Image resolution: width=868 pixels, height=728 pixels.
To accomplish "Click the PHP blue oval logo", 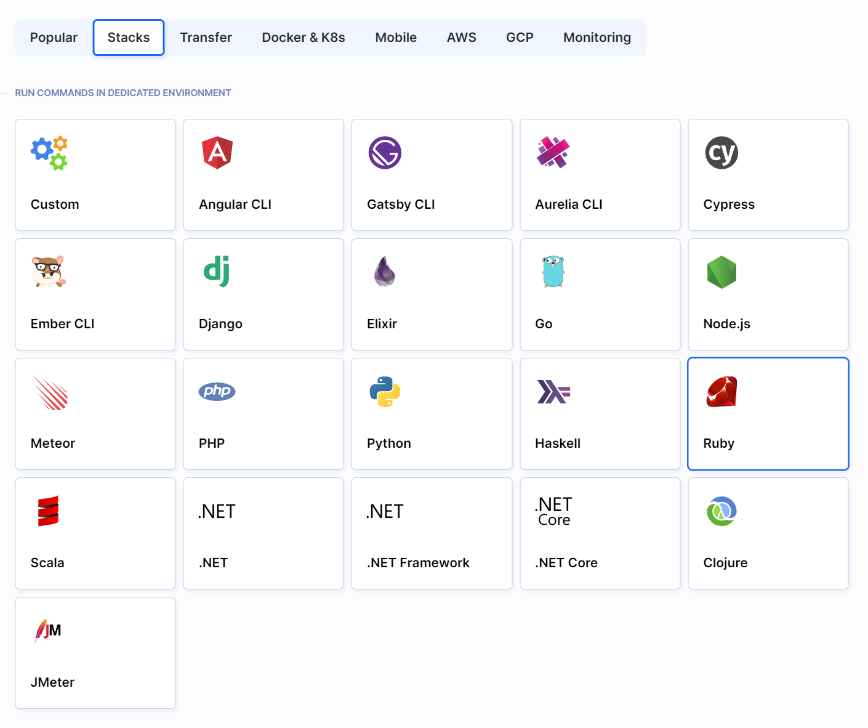I will click(217, 391).
